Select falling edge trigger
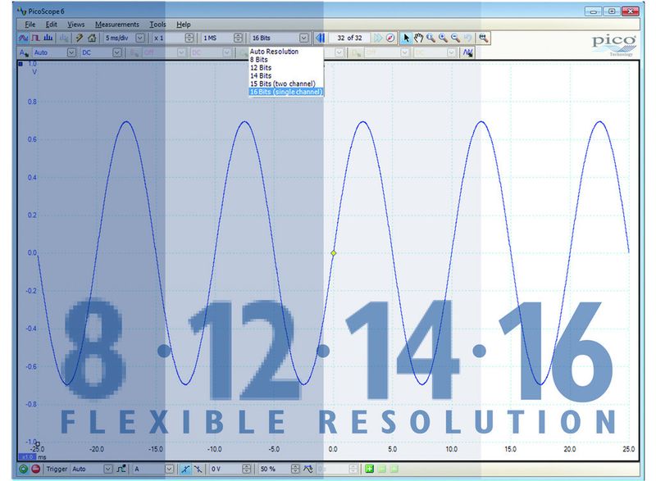The width and height of the screenshot is (656, 481). pos(198,469)
